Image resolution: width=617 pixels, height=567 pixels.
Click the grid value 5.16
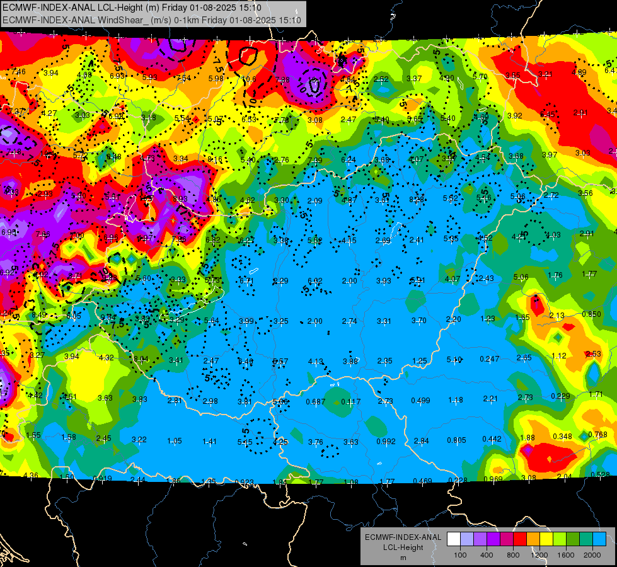[484, 198]
